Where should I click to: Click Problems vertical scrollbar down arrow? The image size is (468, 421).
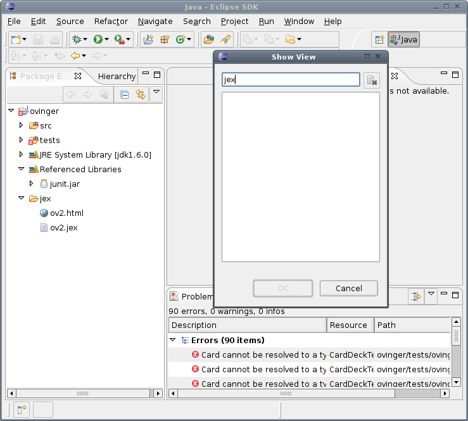456,382
